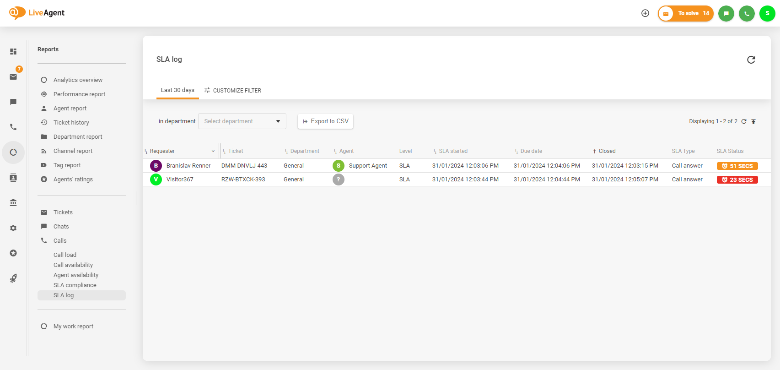Screen dimensions: 780x370
Task: Click the green phone status button in header
Action: pos(747,13)
